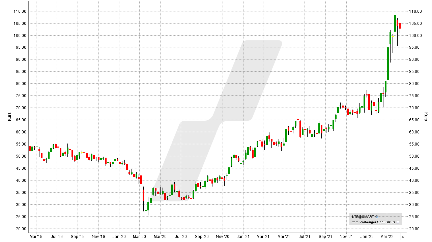Click the Nov '20 date label
The height and width of the screenshot is (242, 432).
coord(222,237)
